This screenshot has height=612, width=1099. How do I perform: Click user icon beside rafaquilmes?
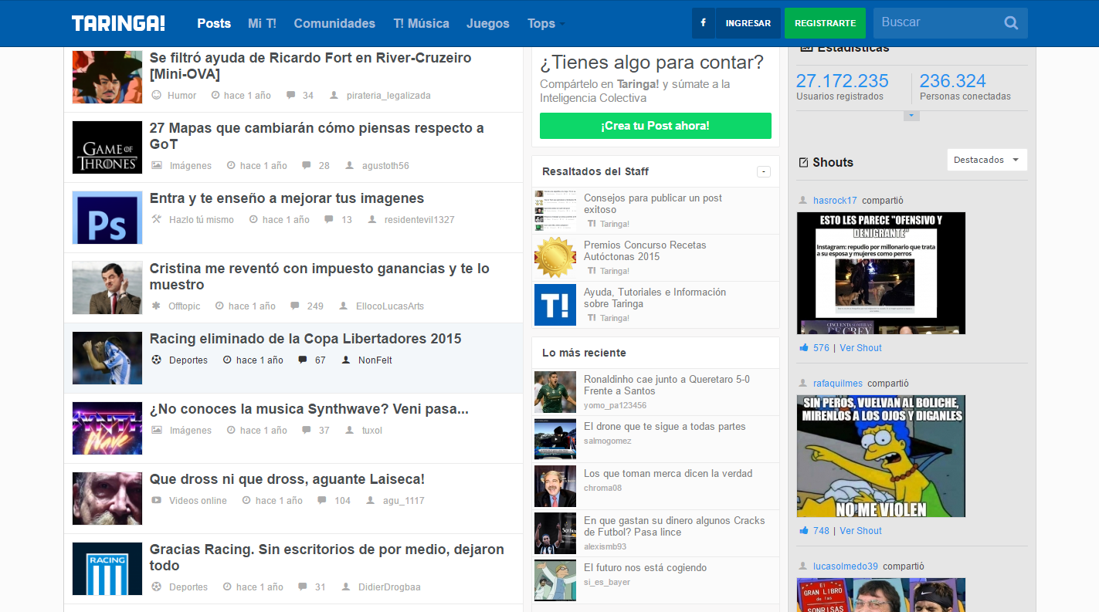803,384
